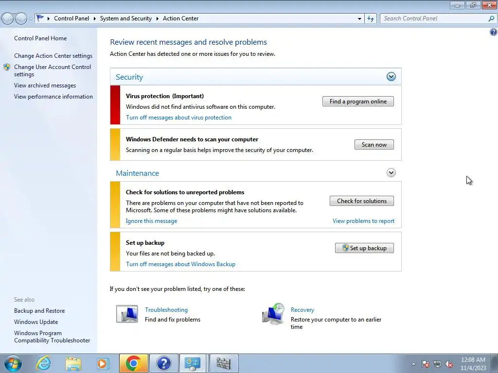The height and width of the screenshot is (373, 498).
Task: Open the Windows Firewall taskbar icon
Action: click(224, 363)
